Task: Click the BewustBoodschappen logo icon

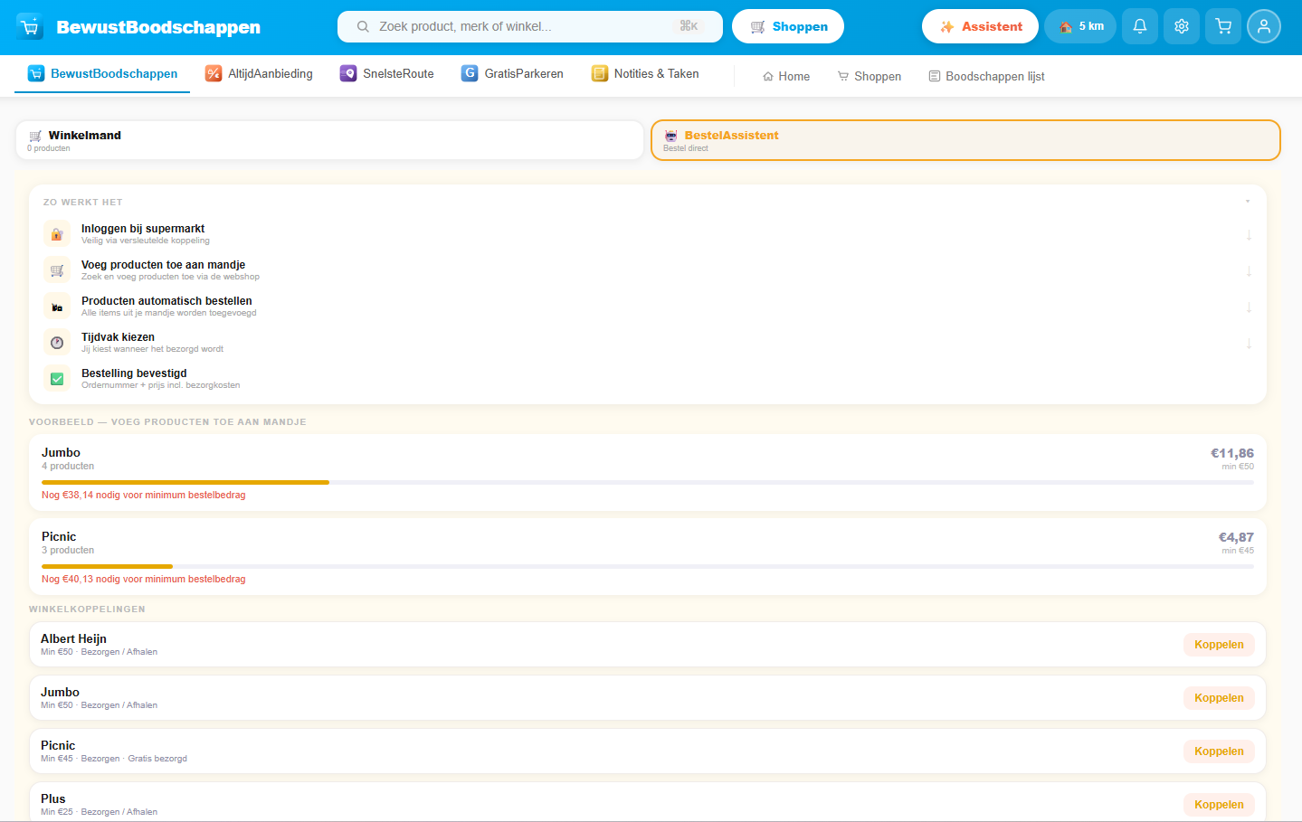Action: click(30, 27)
